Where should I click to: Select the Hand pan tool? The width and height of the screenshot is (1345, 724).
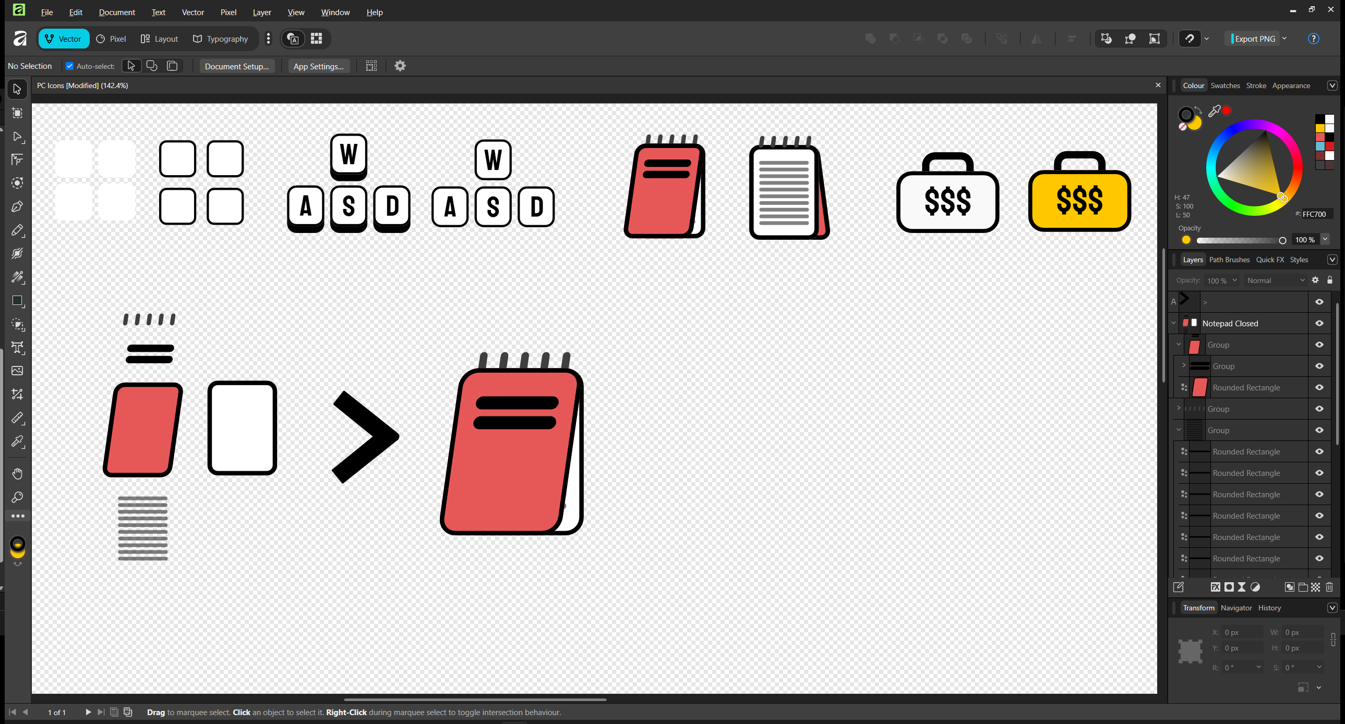(x=17, y=474)
